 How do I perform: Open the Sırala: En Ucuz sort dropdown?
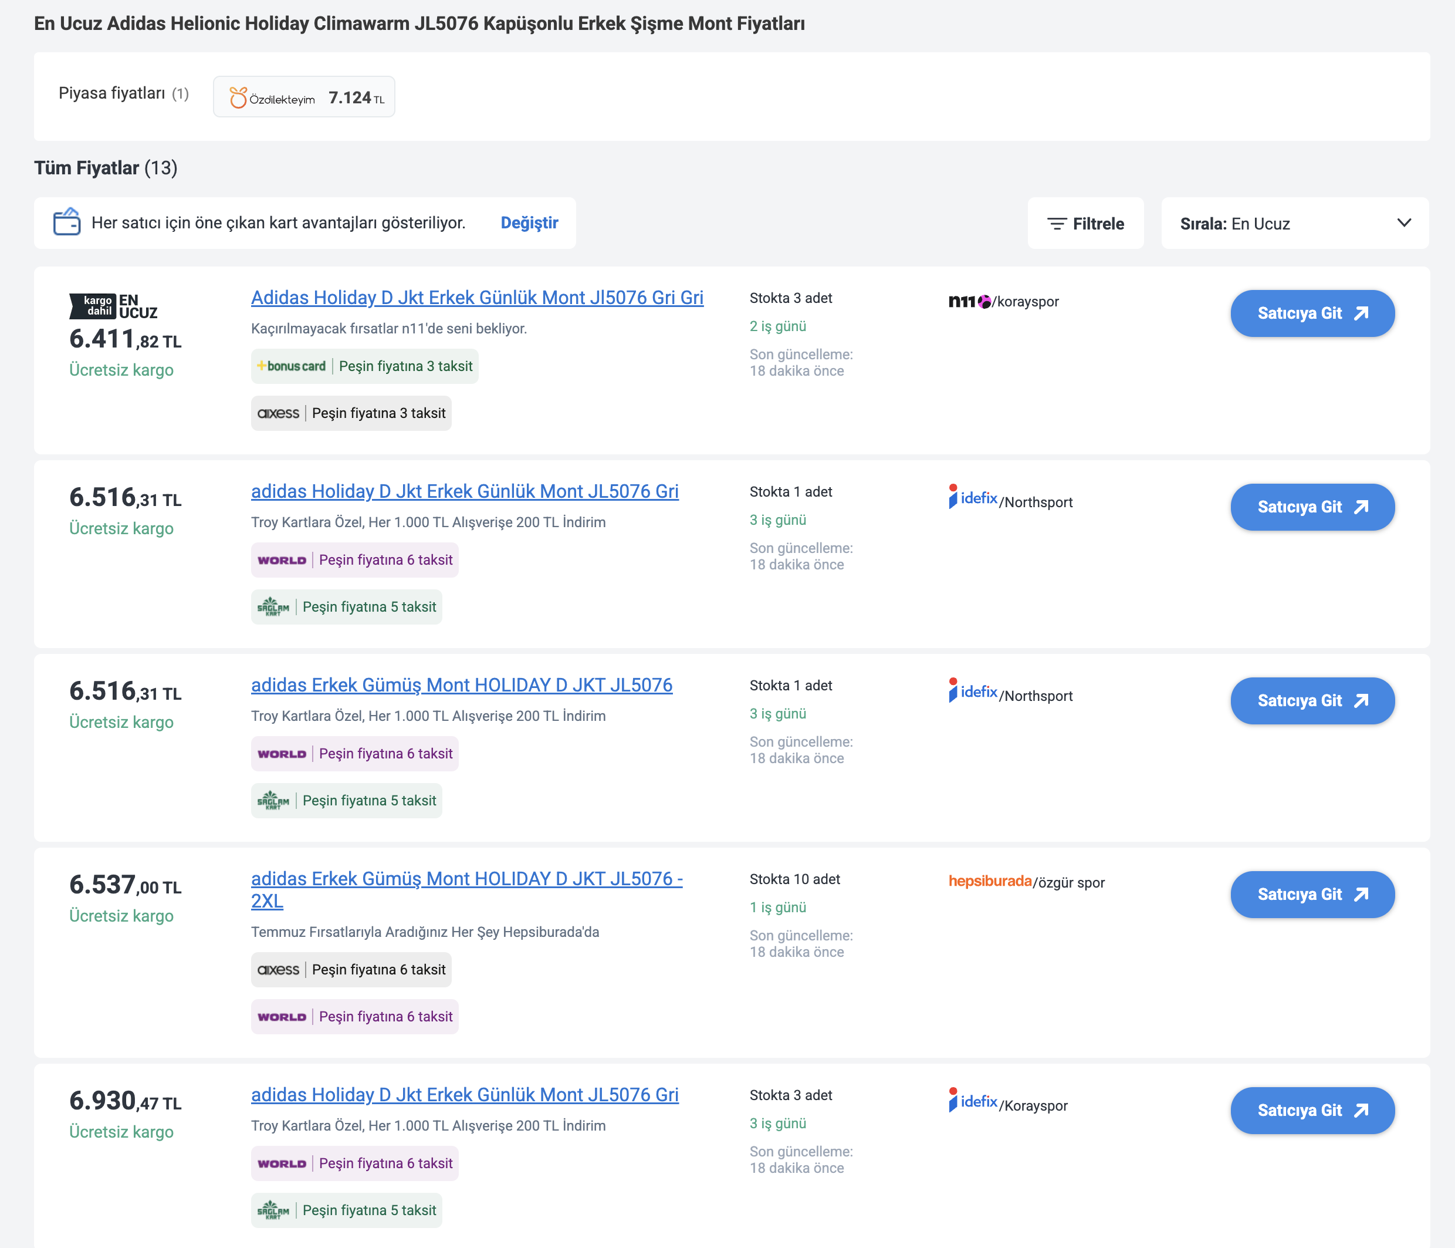[x=1294, y=224]
